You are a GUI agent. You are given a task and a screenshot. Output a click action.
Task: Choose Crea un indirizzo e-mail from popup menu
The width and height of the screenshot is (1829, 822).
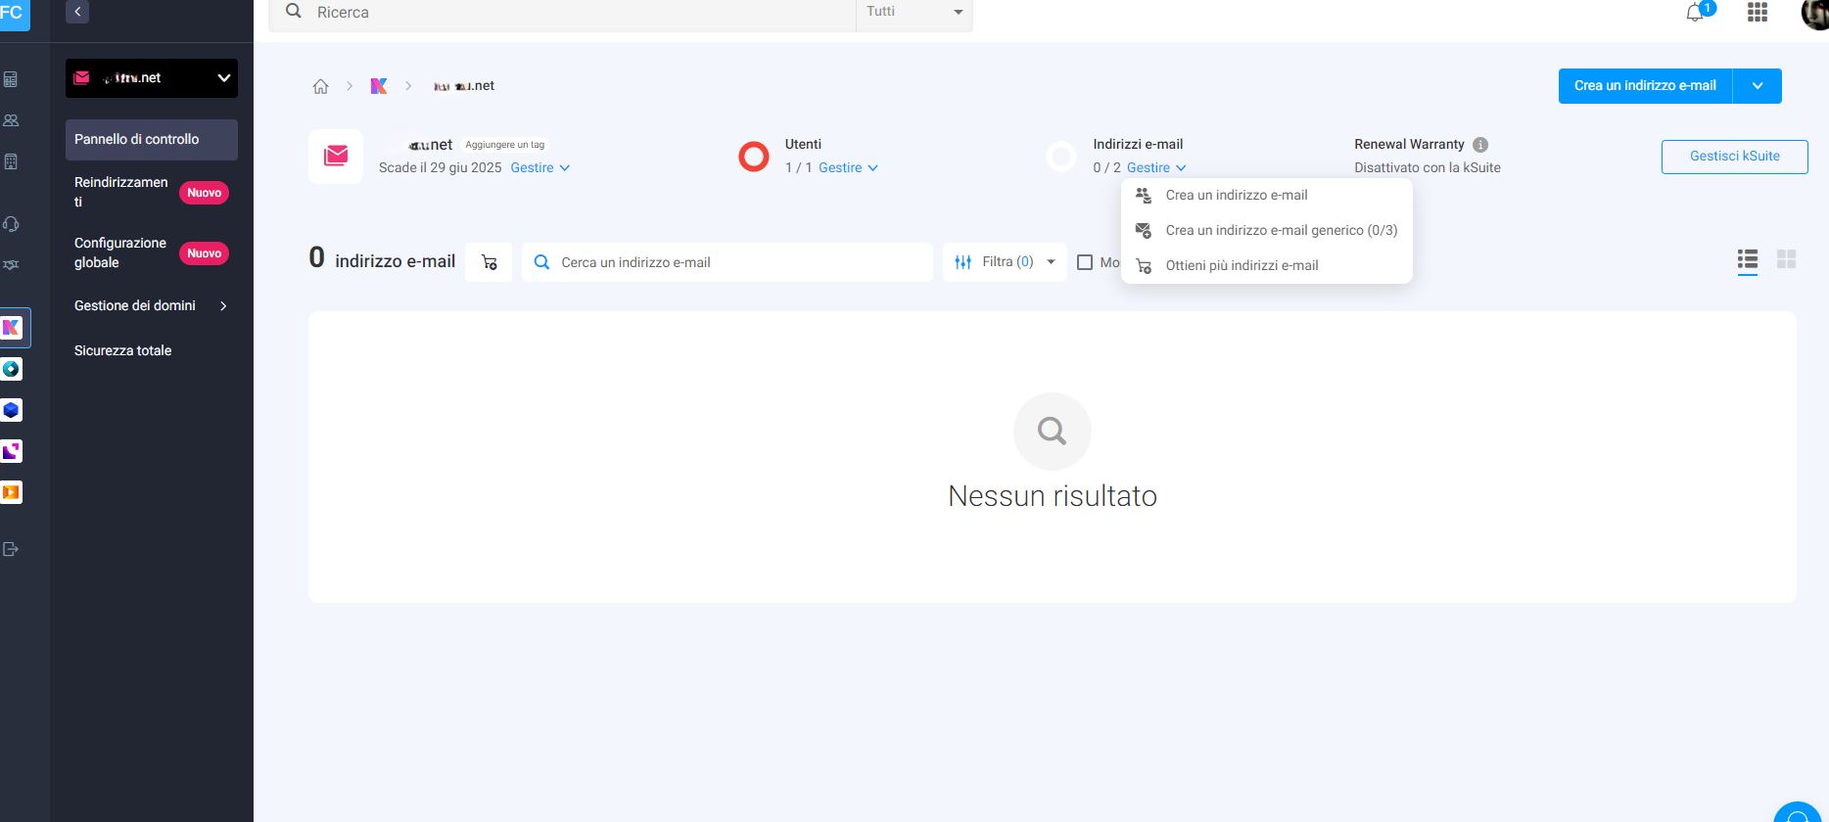pyautogui.click(x=1266, y=196)
